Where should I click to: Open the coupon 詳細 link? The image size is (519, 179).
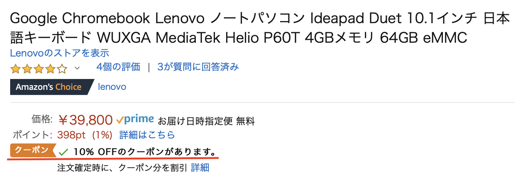[200, 167]
